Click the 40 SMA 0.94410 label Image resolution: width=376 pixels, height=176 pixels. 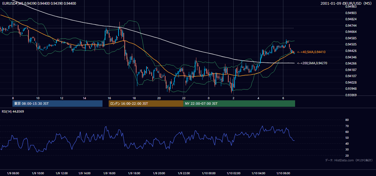[x=311, y=52]
